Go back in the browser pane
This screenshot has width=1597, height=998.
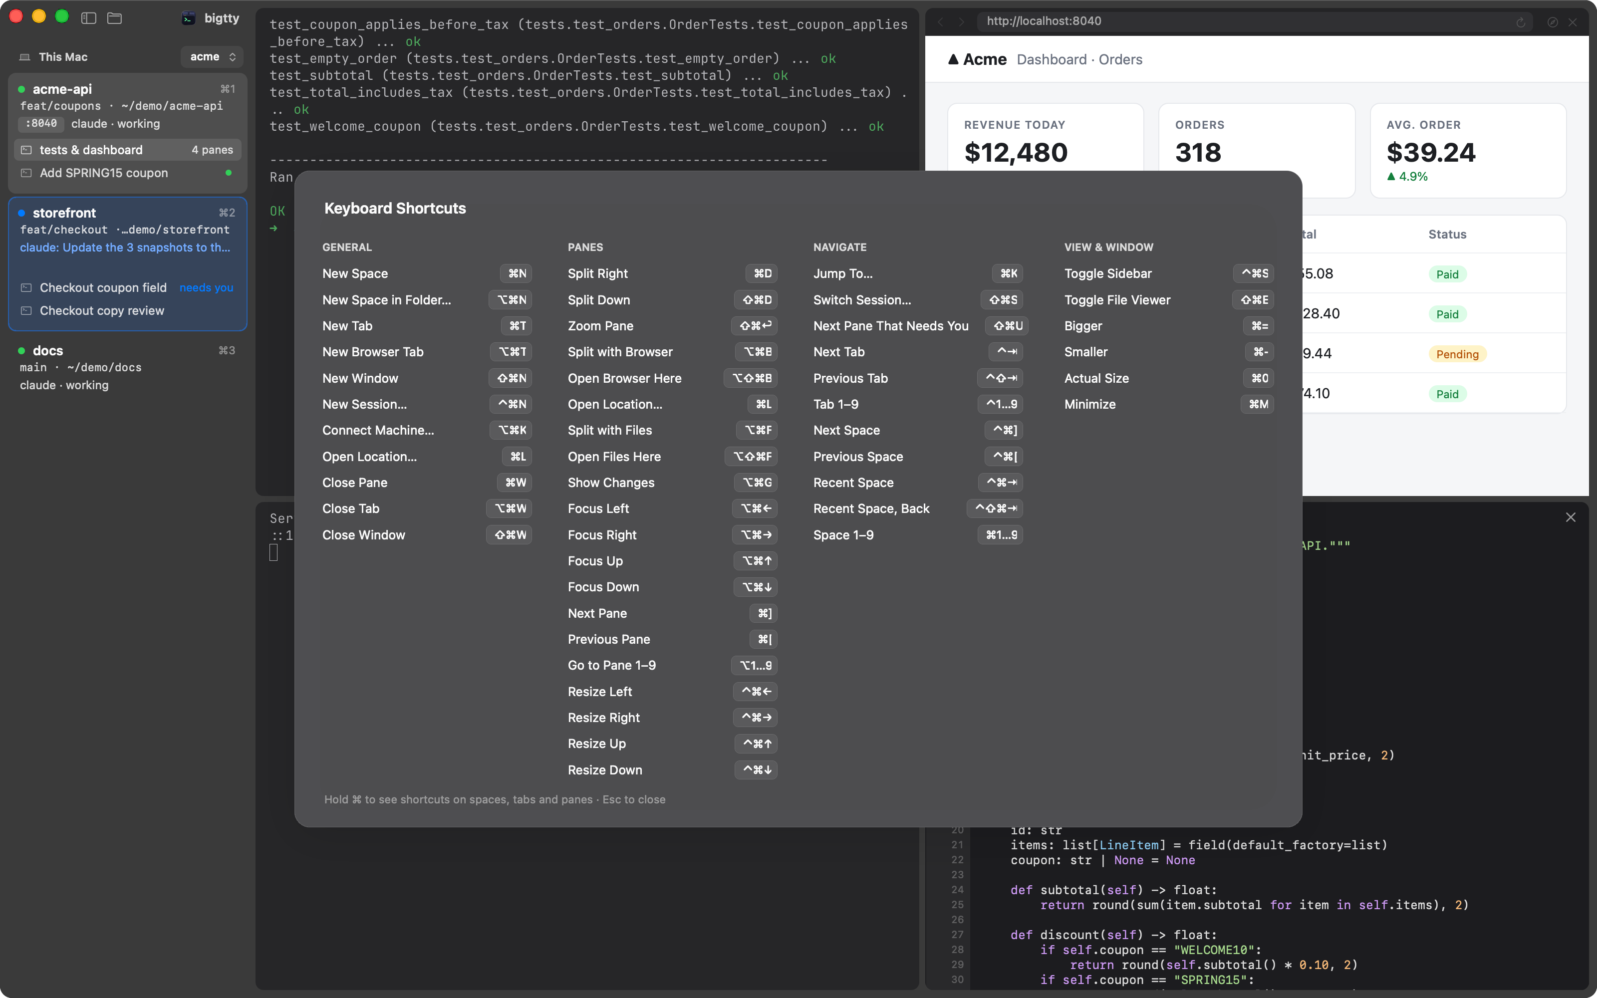pyautogui.click(x=940, y=22)
